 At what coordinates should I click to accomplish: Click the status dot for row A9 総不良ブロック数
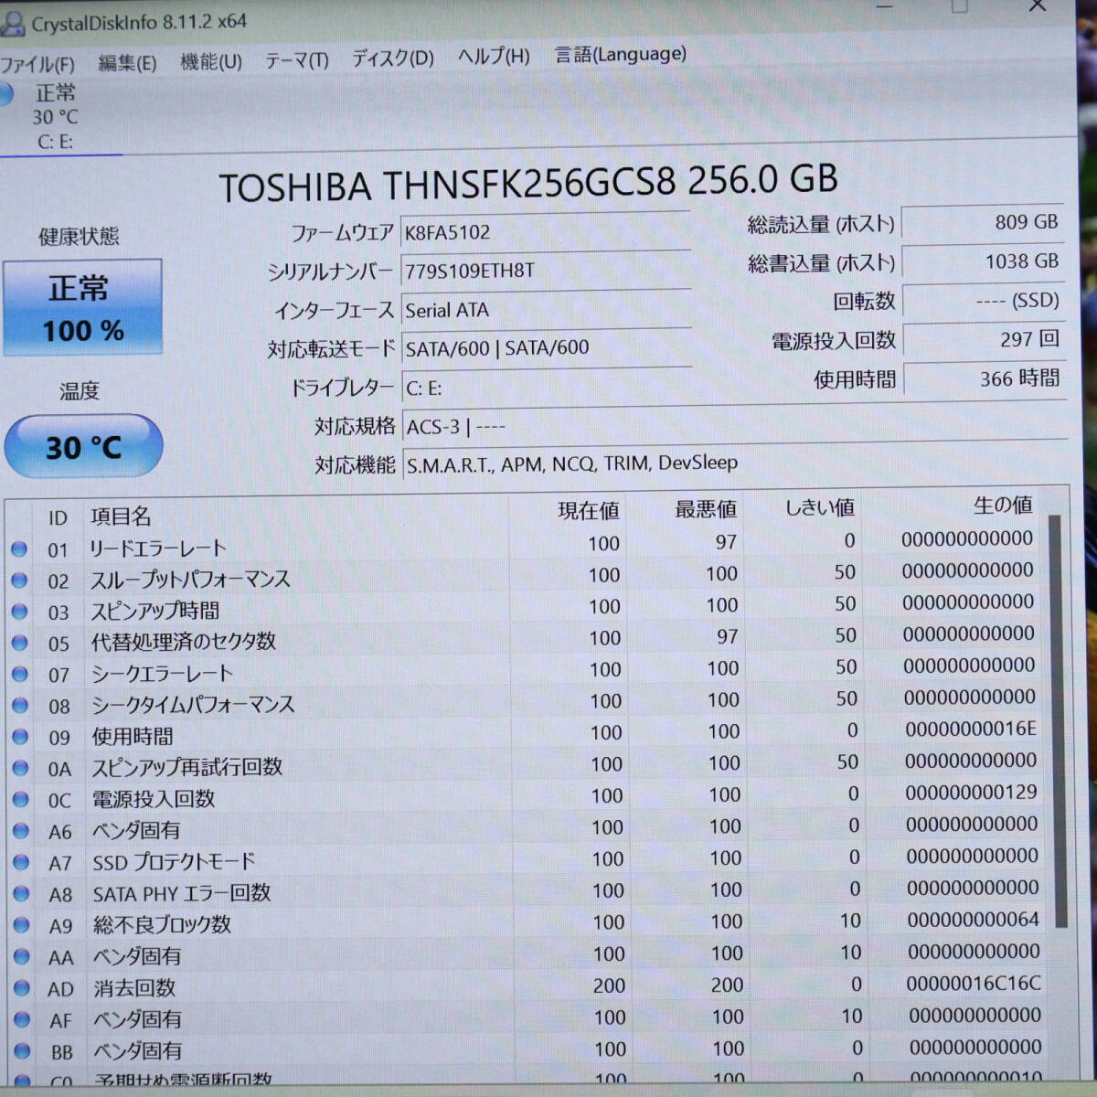[21, 925]
